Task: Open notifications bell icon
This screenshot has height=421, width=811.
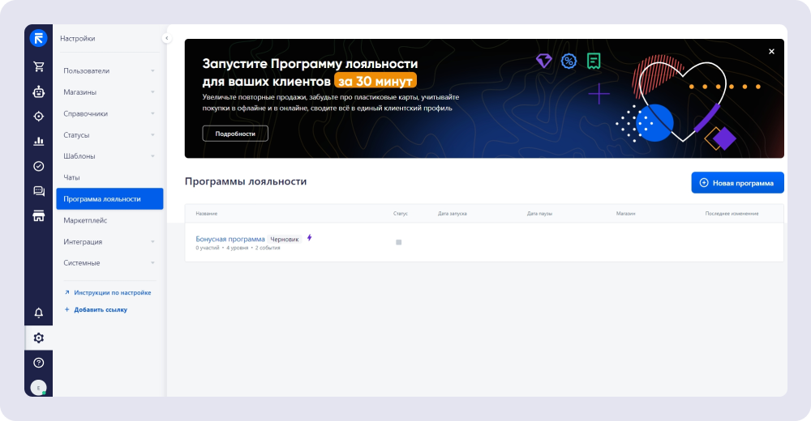Action: 39,313
